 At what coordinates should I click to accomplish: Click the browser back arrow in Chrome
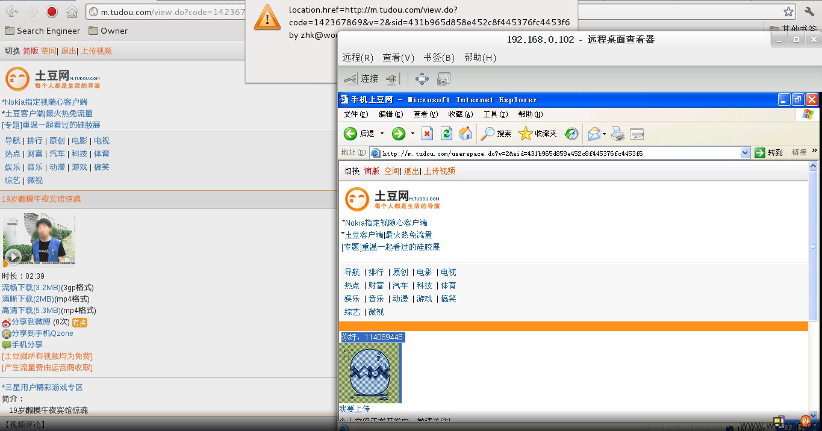tap(11, 11)
